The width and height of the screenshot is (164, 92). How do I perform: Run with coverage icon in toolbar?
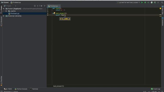coord(148,2)
